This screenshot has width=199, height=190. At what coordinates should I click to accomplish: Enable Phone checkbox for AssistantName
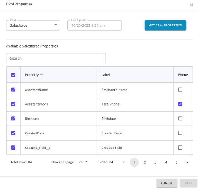coord(180,90)
